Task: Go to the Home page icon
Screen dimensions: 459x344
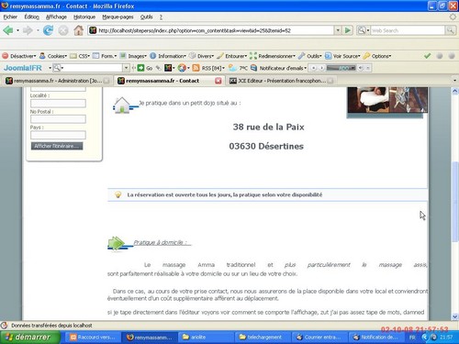Action: [x=78, y=30]
